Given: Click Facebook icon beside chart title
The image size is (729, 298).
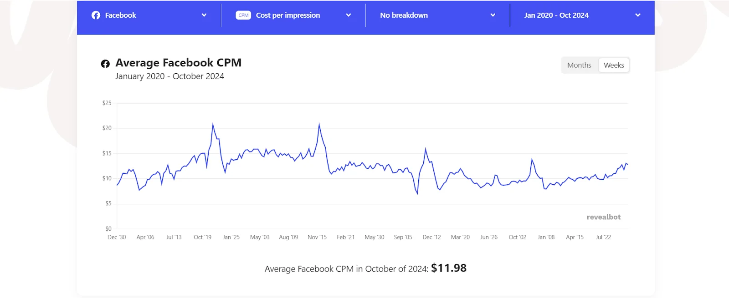Looking at the screenshot, I should 105,64.
